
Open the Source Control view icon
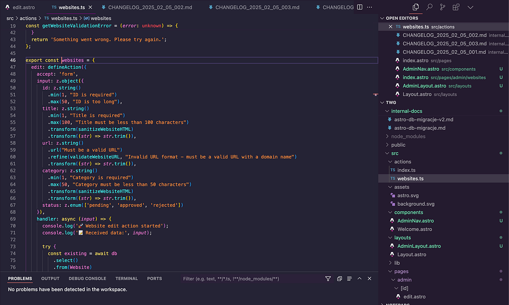[442, 7]
